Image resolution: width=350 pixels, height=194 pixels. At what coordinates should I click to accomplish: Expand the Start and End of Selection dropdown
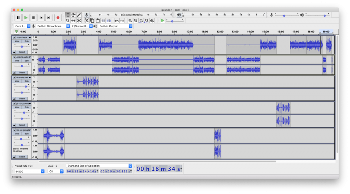(99, 166)
